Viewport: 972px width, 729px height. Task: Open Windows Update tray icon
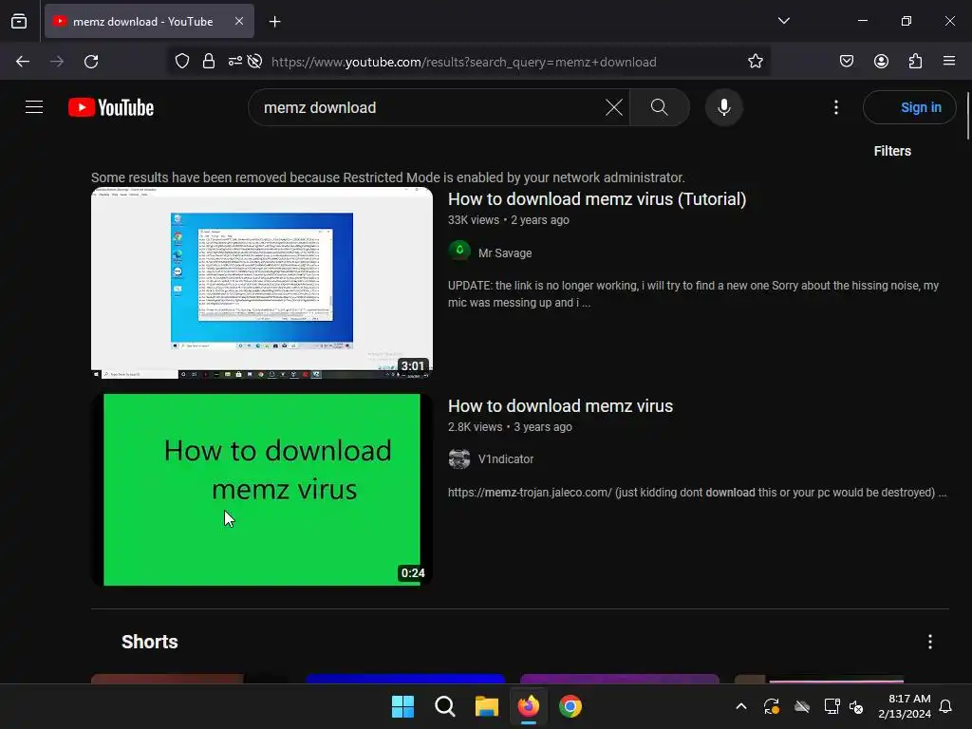click(x=771, y=706)
